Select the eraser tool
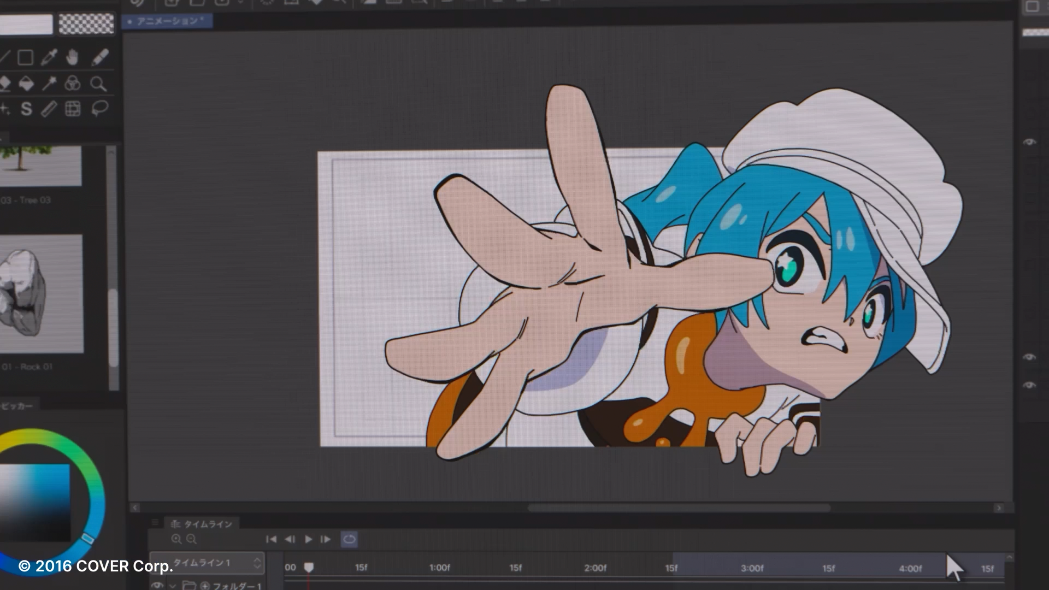 click(4, 84)
